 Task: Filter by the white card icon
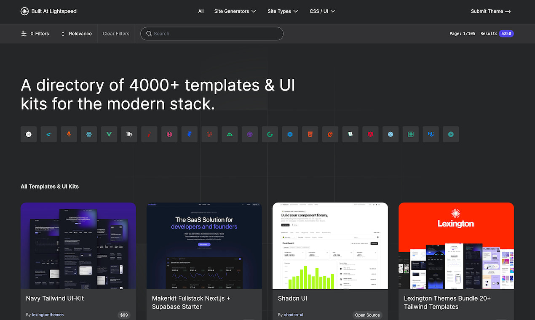350,134
